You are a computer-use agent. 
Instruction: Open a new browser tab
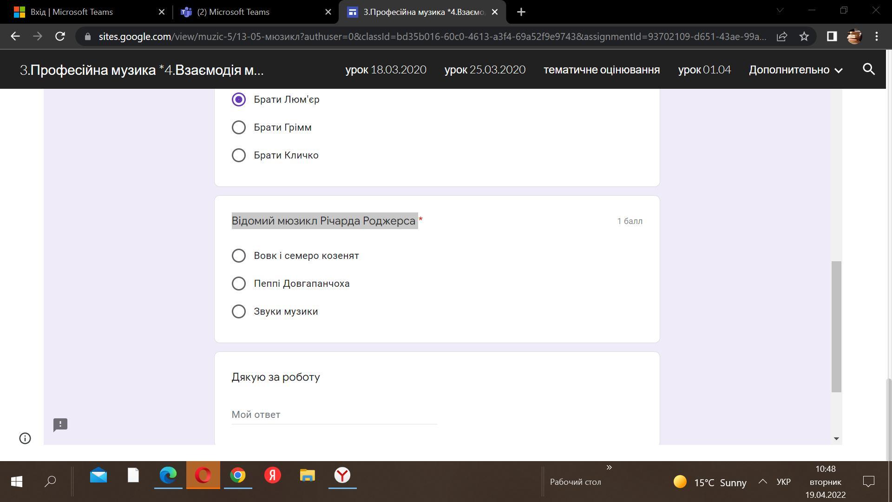click(x=521, y=12)
